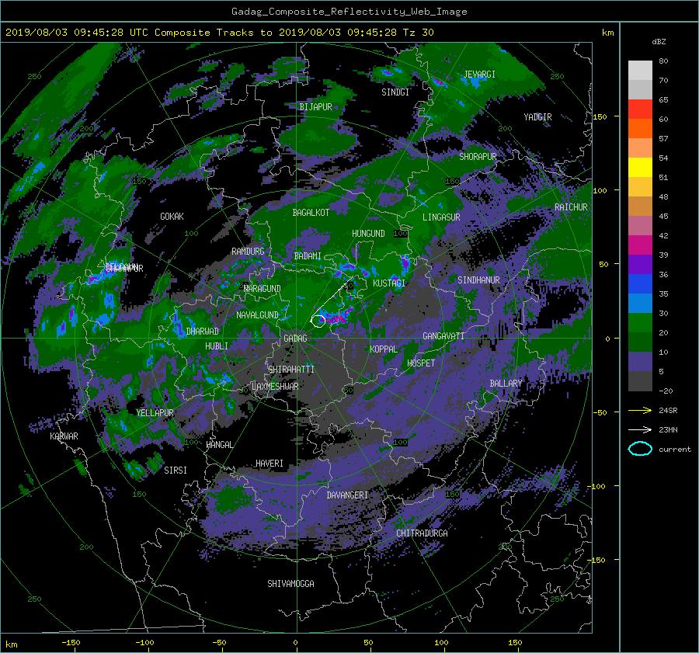Click the SHORAPUR city label

point(478,157)
